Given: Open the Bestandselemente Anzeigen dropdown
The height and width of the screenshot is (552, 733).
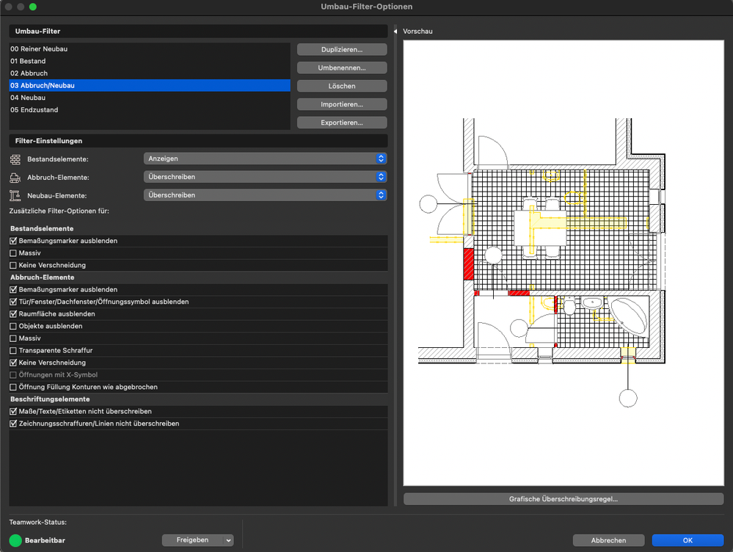Looking at the screenshot, I should pos(265,159).
